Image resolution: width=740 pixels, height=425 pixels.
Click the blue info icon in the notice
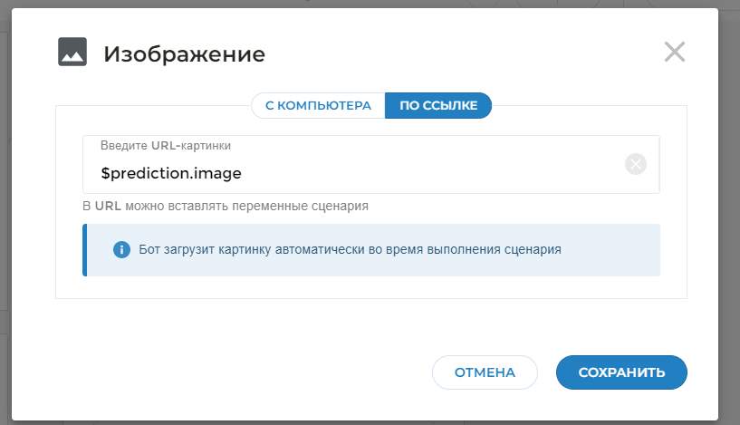[121, 249]
